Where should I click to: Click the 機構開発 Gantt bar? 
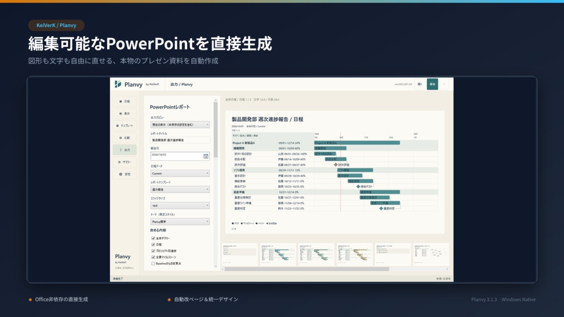coord(330,148)
